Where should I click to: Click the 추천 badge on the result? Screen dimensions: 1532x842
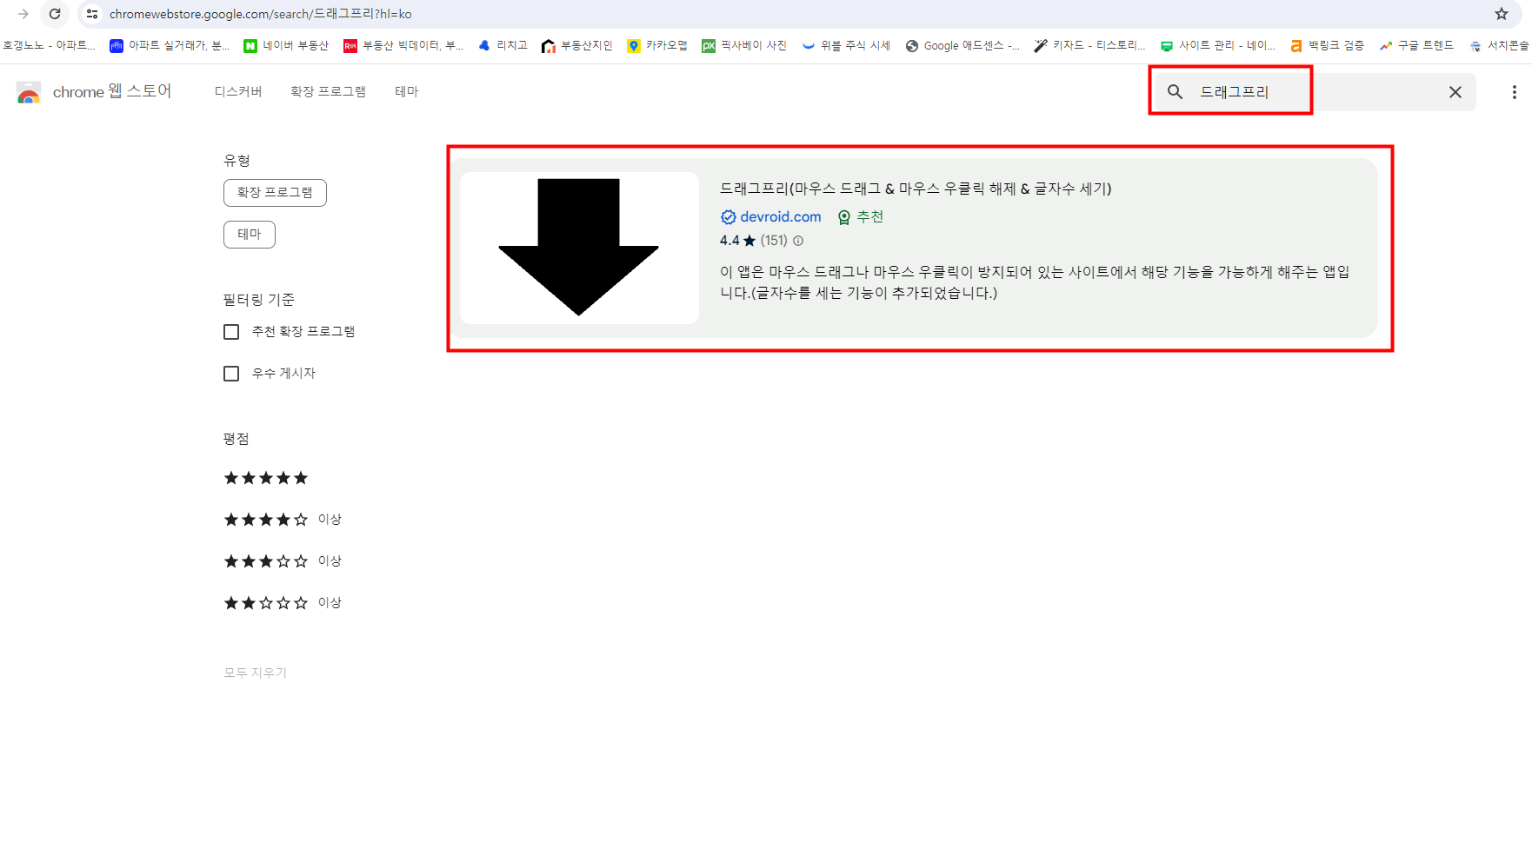[x=861, y=217]
